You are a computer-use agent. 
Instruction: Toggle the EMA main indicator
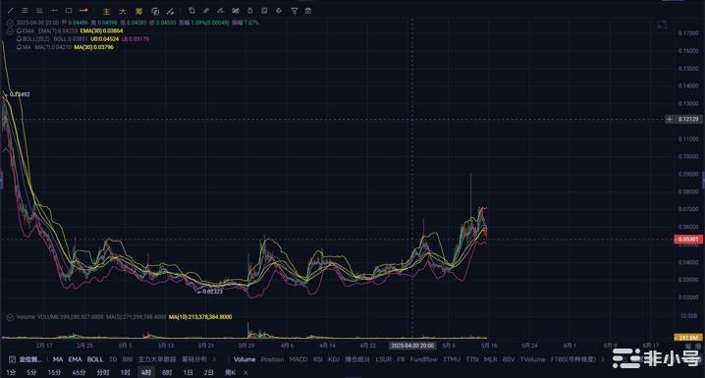(x=75, y=359)
